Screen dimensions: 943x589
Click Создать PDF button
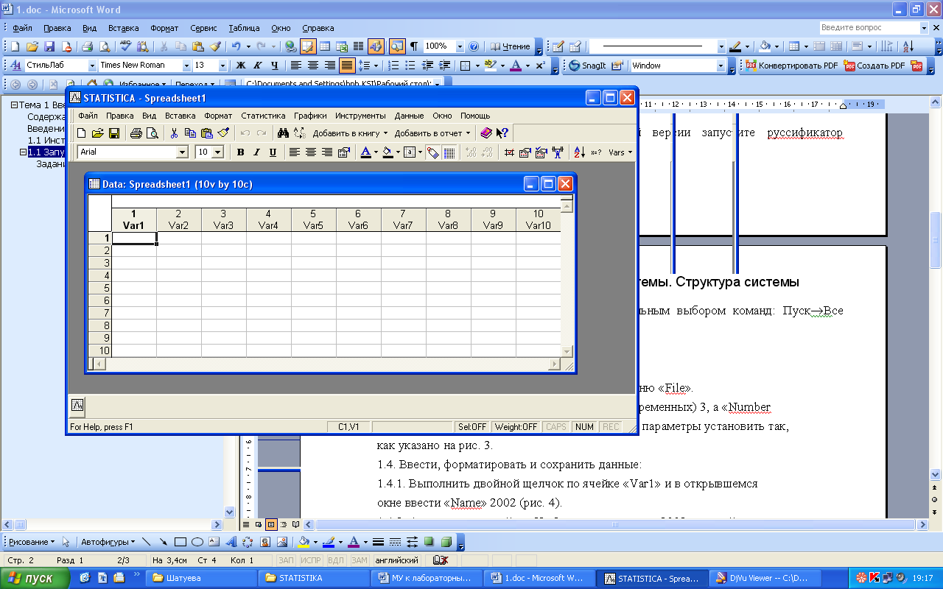coord(874,66)
